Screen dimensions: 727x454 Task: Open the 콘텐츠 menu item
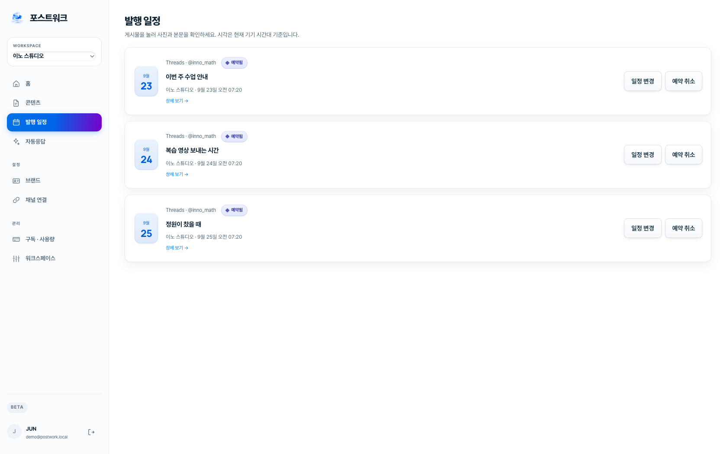(x=54, y=103)
